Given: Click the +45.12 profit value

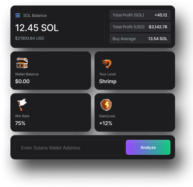Looking at the screenshot, I should (161, 15).
